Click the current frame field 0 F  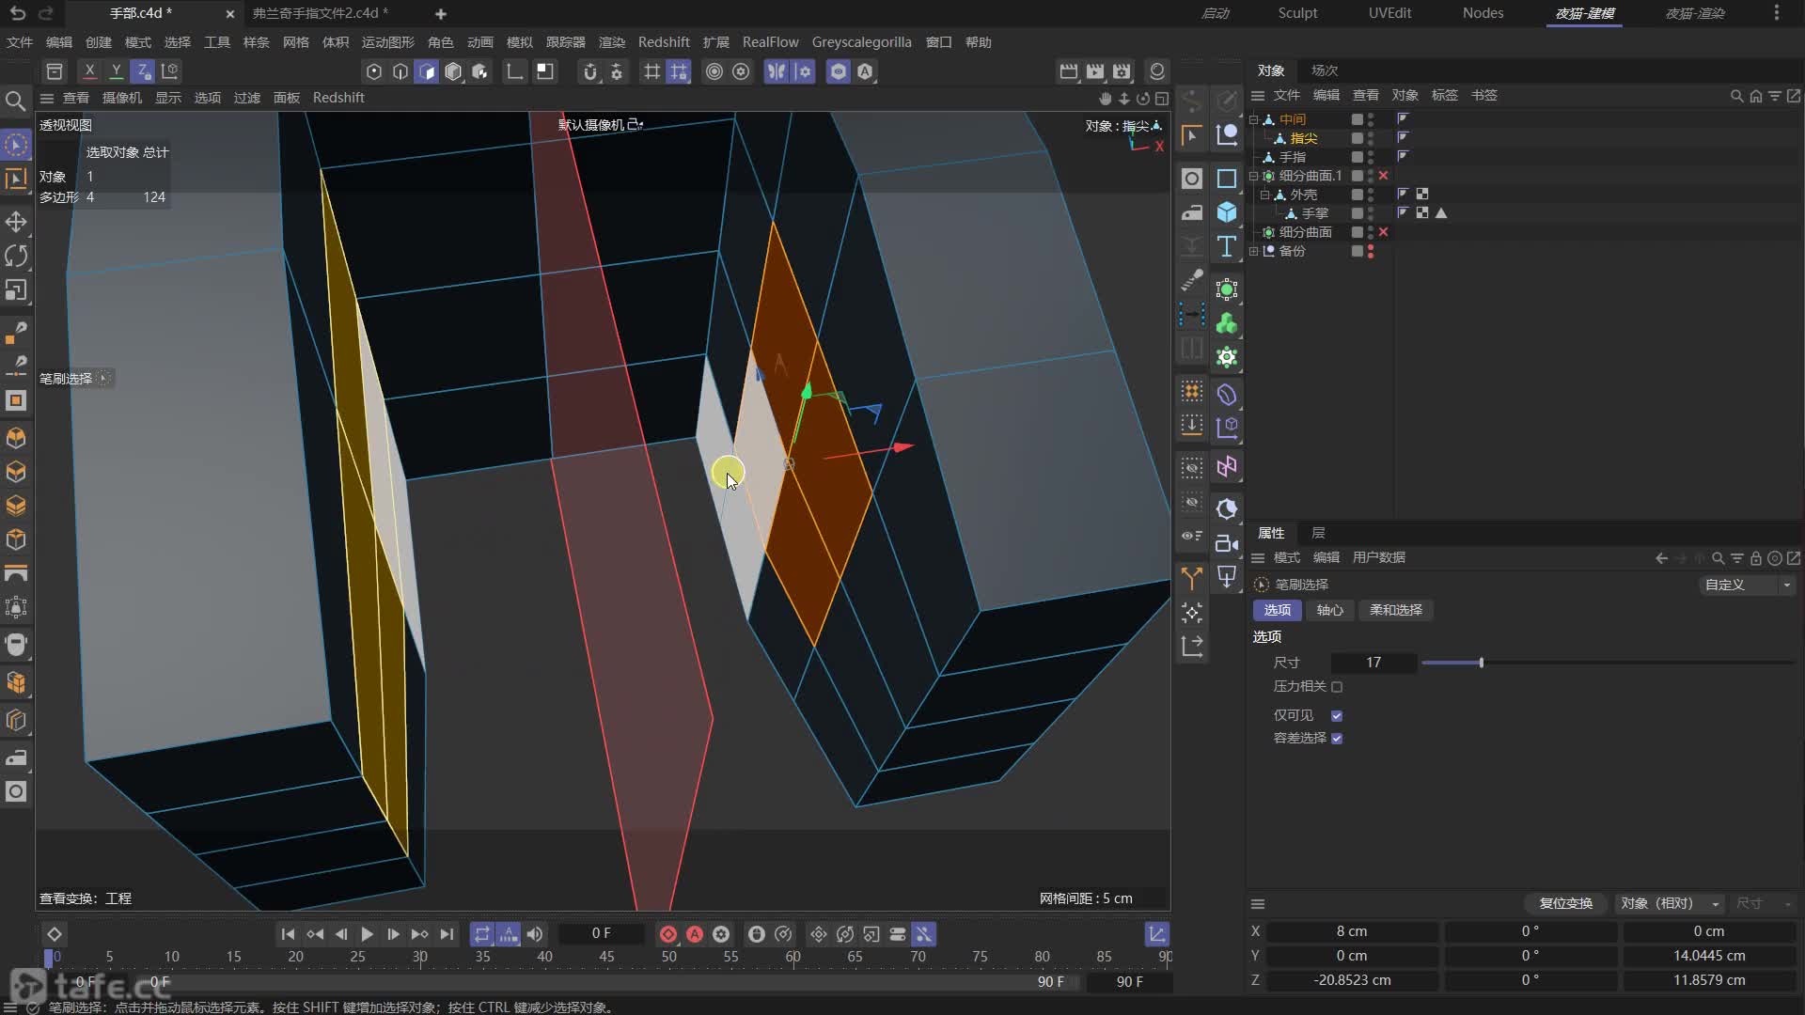[602, 933]
